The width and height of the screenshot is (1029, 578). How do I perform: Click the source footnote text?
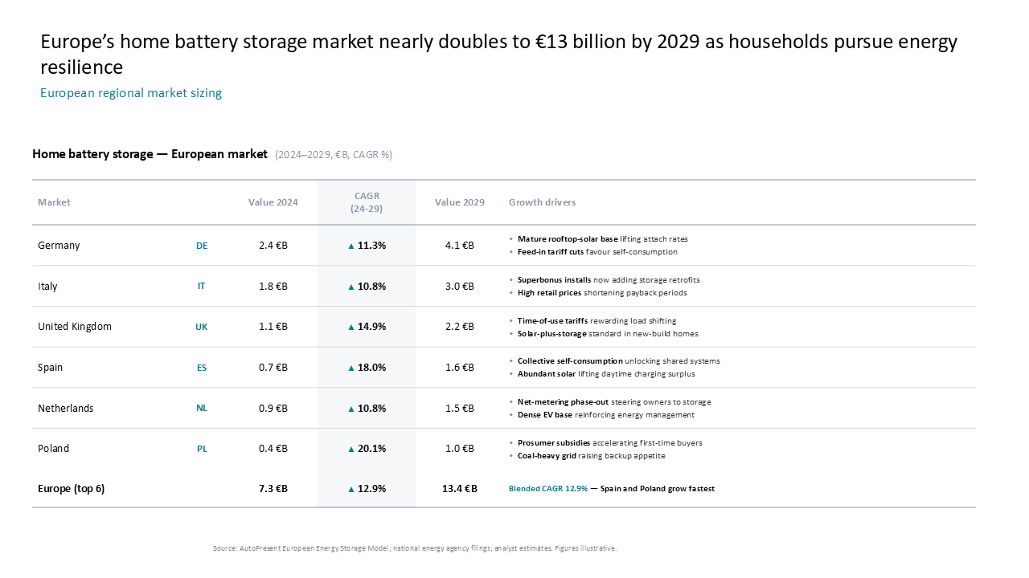click(x=415, y=548)
